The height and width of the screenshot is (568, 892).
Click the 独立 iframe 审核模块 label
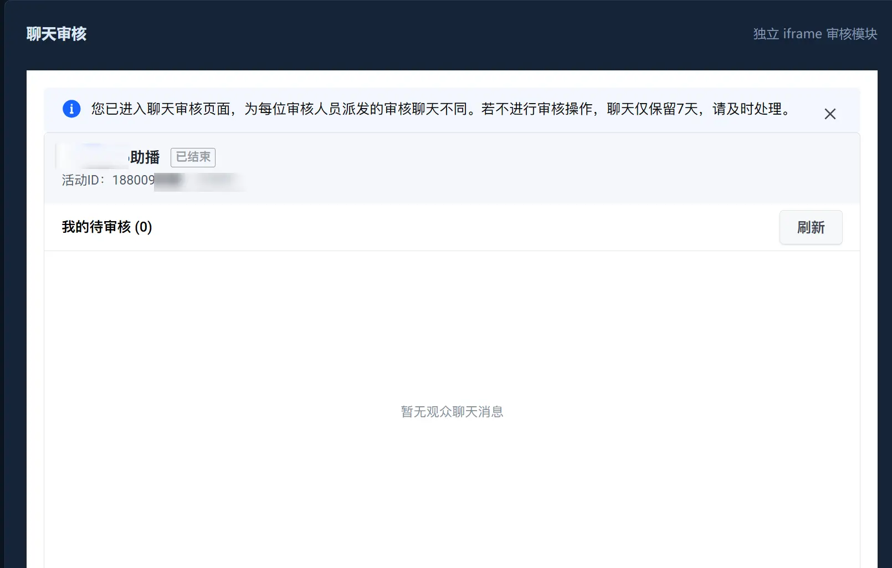tap(815, 34)
